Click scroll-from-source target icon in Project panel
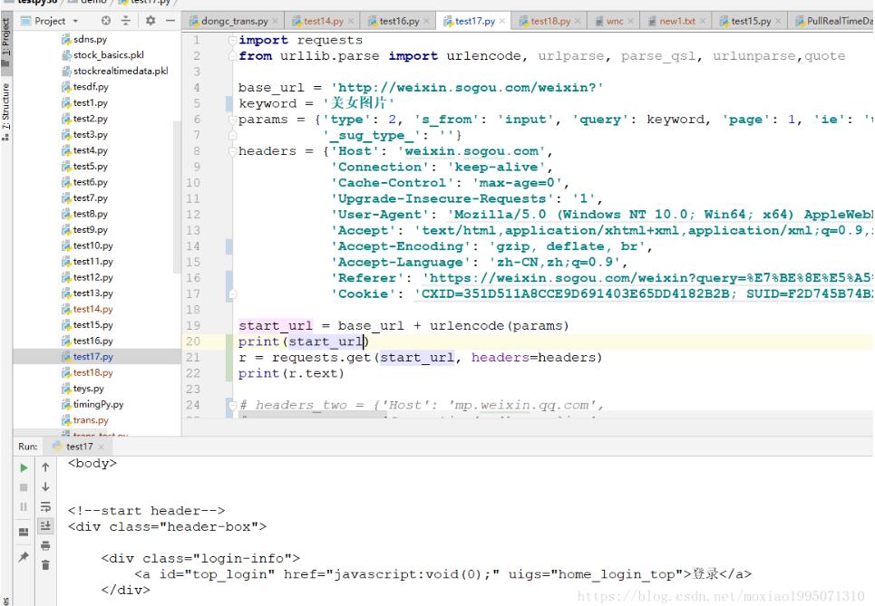The height and width of the screenshot is (606, 875). pyautogui.click(x=106, y=21)
